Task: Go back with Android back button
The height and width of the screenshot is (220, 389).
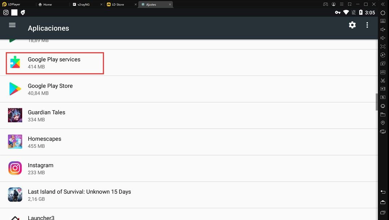Action: tap(383, 192)
